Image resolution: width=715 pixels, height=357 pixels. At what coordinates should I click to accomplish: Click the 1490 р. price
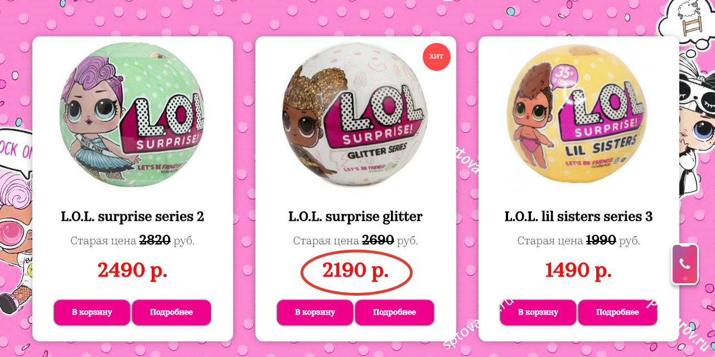pyautogui.click(x=578, y=271)
